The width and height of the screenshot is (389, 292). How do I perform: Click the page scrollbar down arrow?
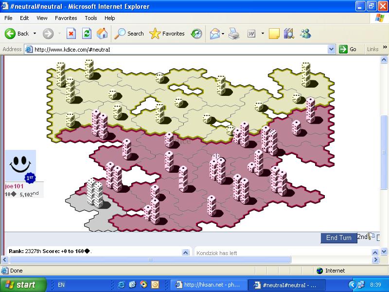[x=384, y=252]
